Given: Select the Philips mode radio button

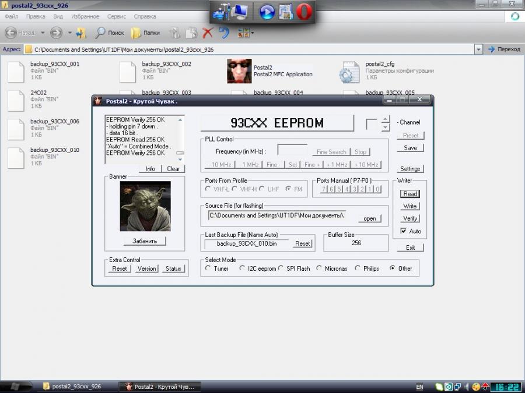Looking at the screenshot, I should click(358, 268).
